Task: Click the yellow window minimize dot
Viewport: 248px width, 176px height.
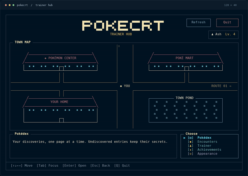Action: (x=10, y=5)
